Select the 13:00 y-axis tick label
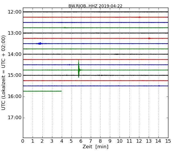This screenshot has height=153, width=191. pos(14,33)
